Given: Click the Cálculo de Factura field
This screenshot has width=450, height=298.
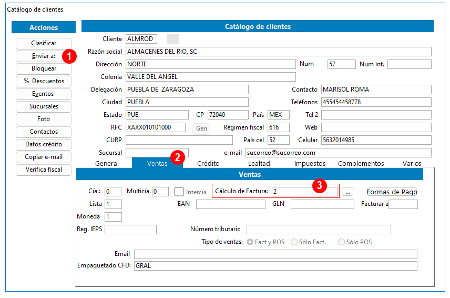Looking at the screenshot, I should (305, 192).
